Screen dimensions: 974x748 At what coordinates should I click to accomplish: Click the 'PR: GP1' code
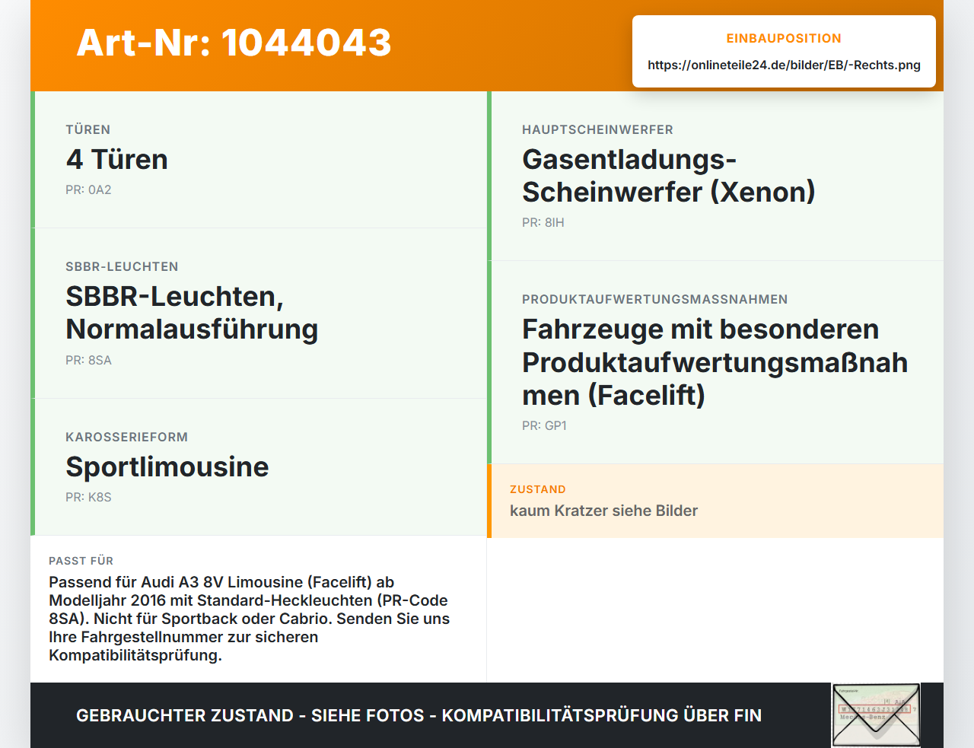(x=544, y=426)
